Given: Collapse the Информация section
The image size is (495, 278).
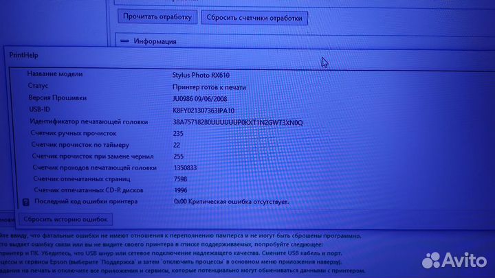Looking at the screenshot, I should (124, 41).
